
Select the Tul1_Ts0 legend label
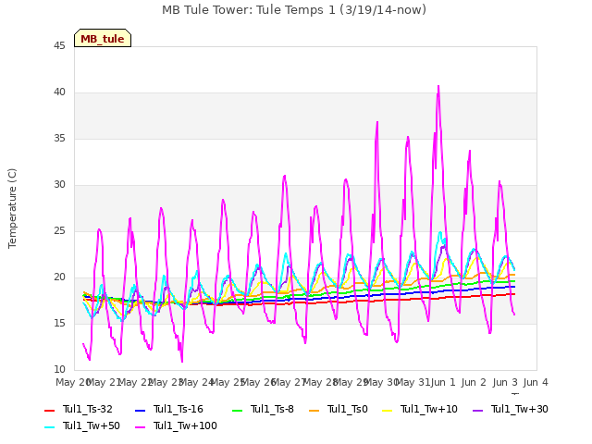[x=348, y=409]
